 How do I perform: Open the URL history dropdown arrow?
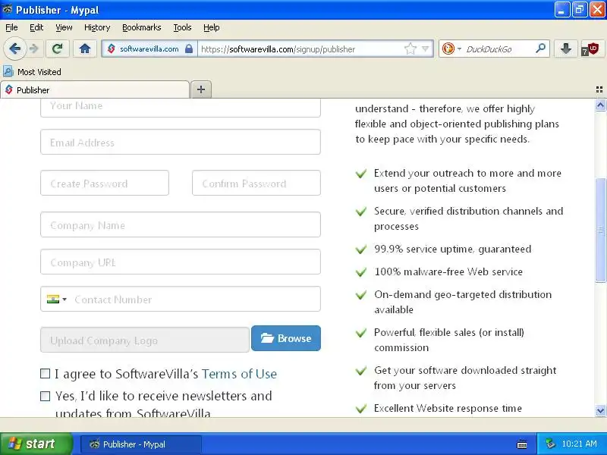coord(426,49)
